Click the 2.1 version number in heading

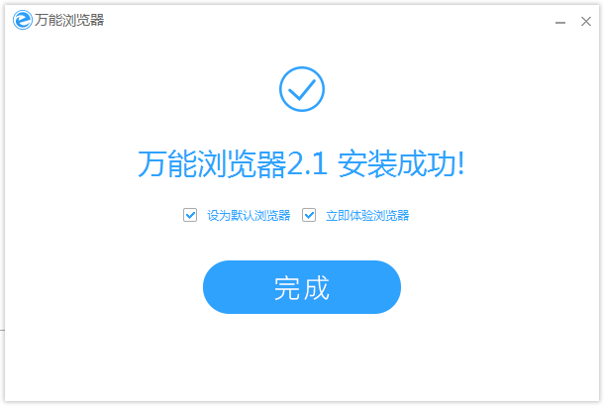click(x=307, y=164)
